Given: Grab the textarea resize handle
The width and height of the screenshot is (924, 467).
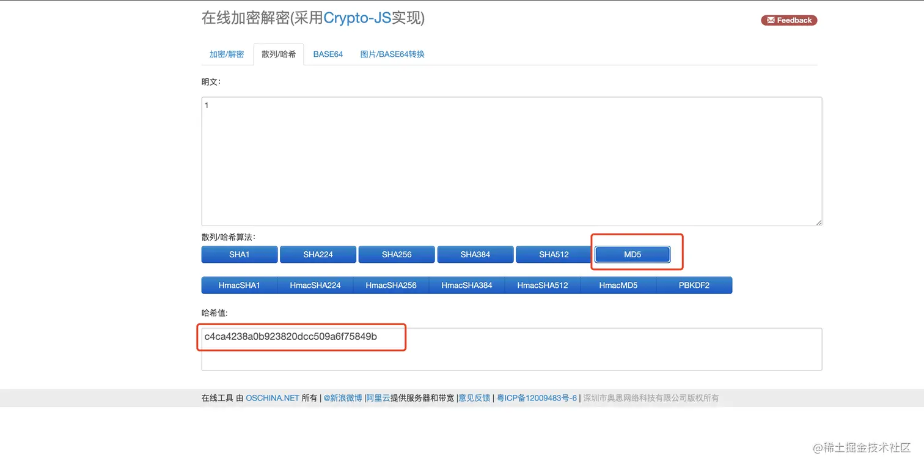Looking at the screenshot, I should click(818, 222).
